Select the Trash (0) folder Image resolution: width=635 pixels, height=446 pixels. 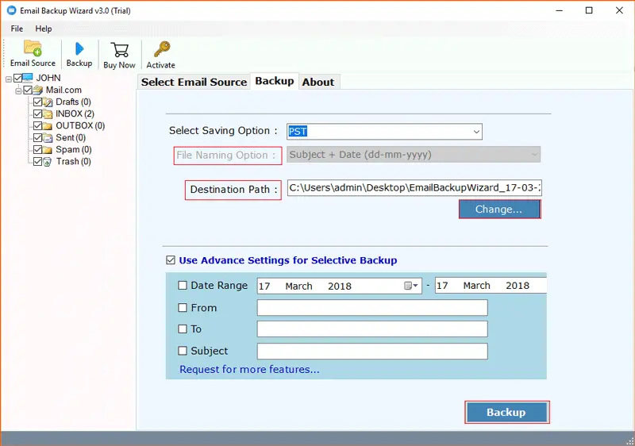73,161
